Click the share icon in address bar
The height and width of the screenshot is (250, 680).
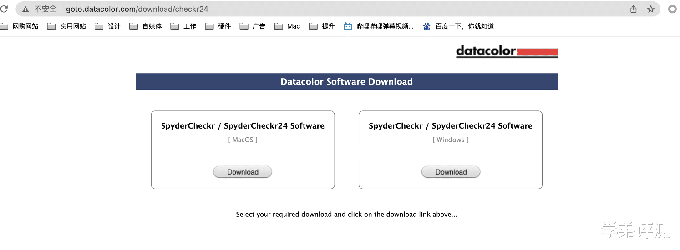click(633, 9)
